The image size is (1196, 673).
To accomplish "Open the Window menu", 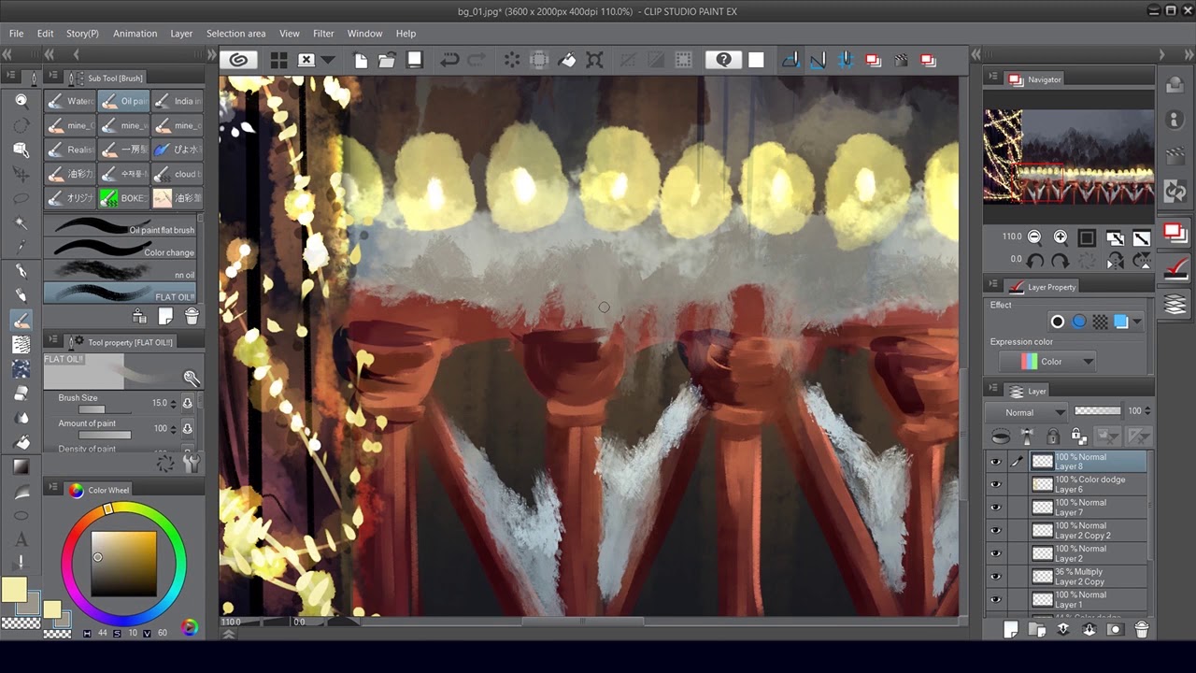I will pos(364,34).
